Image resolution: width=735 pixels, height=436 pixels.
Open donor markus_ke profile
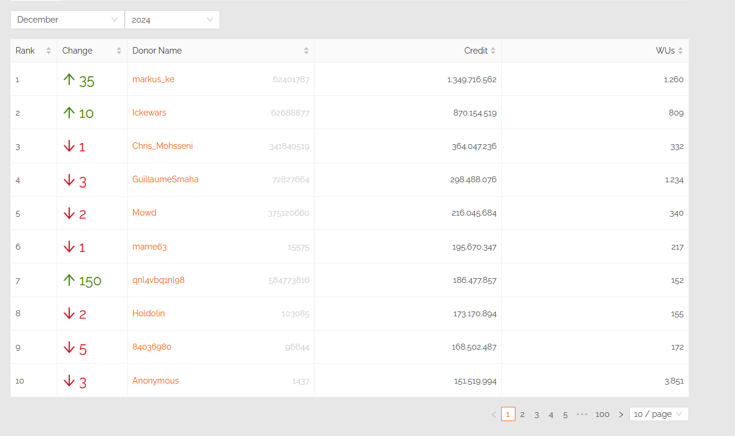(153, 79)
